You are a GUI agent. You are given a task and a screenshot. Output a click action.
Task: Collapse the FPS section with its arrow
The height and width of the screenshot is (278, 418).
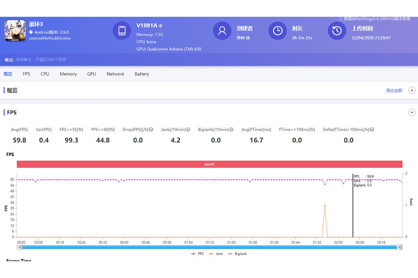coord(412,113)
